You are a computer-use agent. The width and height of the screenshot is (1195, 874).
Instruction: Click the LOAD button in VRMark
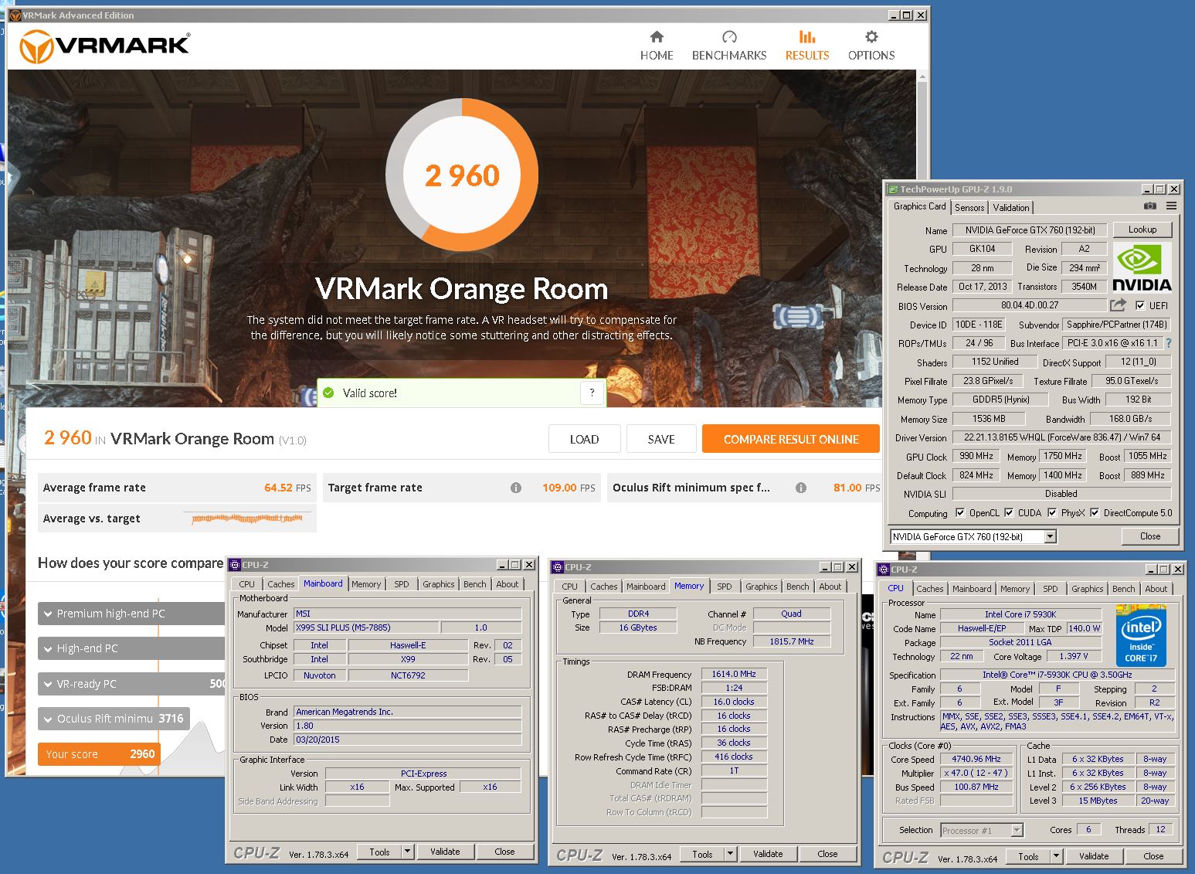click(585, 439)
